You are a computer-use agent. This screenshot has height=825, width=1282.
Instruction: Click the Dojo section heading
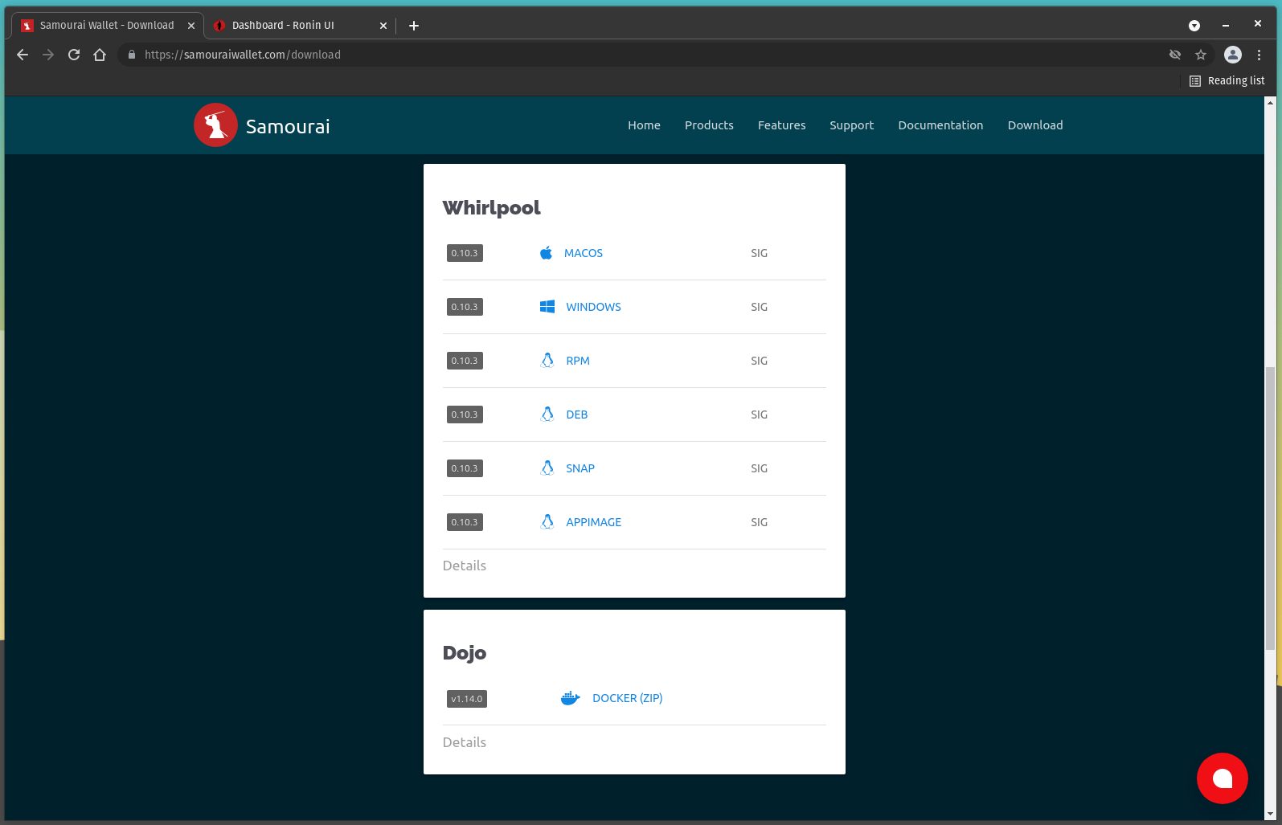465,653
